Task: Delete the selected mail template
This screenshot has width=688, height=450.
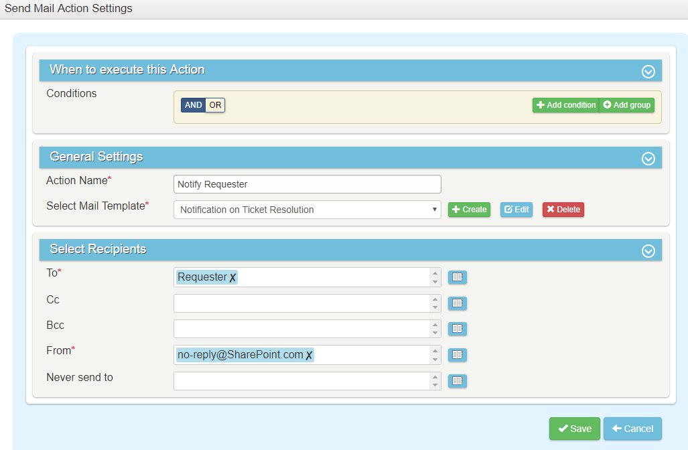Action: [563, 210]
